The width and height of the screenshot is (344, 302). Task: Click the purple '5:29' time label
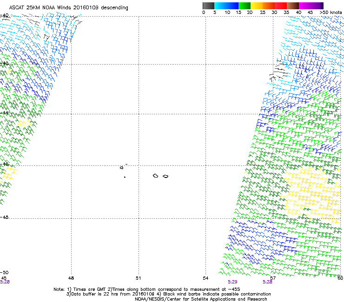(x=232, y=282)
